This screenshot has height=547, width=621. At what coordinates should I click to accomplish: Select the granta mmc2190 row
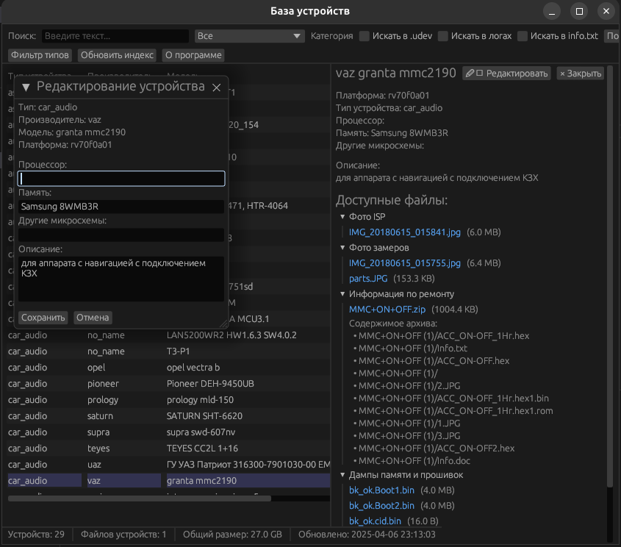tap(169, 480)
